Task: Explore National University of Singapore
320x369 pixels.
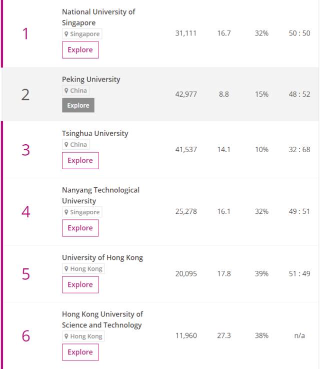Action: click(x=80, y=50)
